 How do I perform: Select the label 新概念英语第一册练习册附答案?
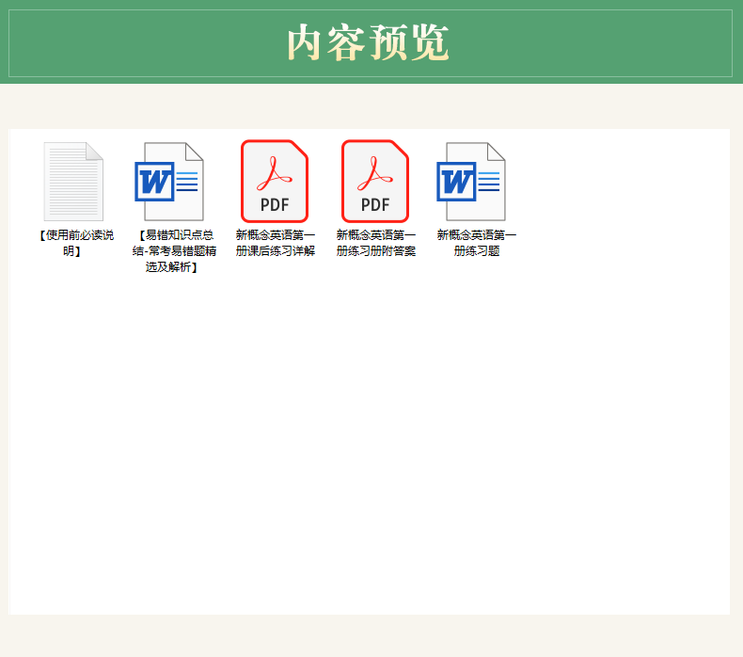[x=376, y=243]
